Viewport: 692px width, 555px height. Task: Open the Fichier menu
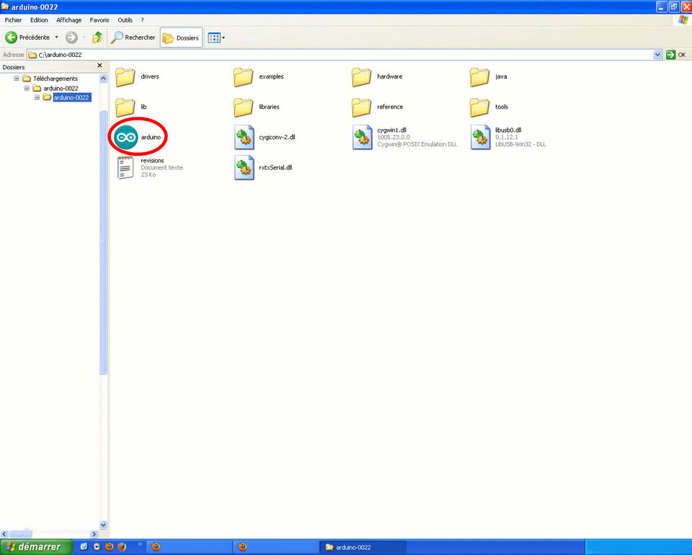click(x=13, y=20)
